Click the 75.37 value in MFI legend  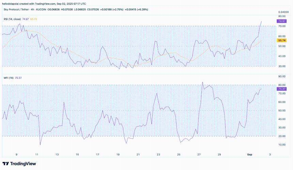[x=18, y=78]
